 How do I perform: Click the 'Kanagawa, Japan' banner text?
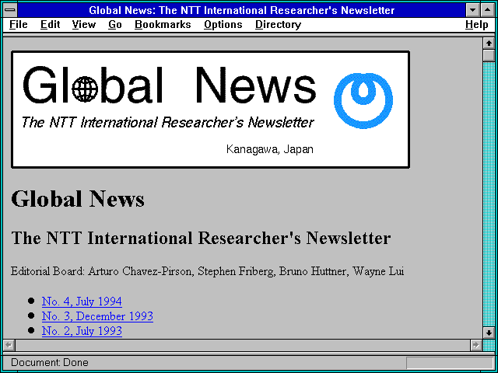270,149
